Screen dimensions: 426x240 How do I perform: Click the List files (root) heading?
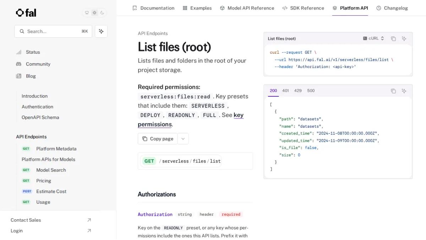tap(174, 47)
